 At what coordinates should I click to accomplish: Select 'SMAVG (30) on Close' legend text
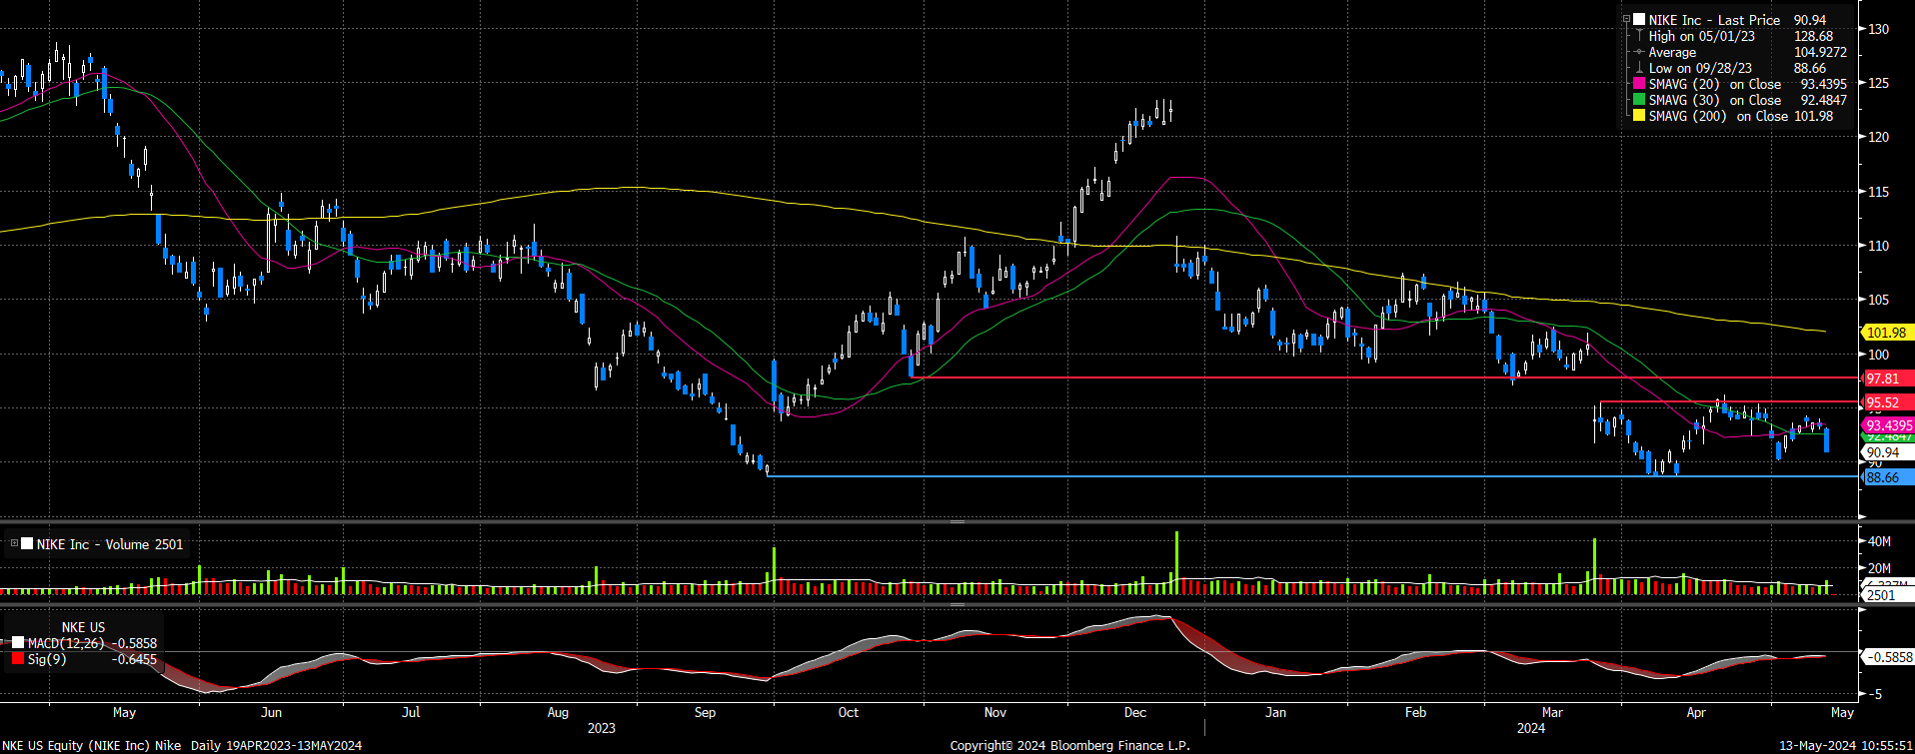[1715, 100]
